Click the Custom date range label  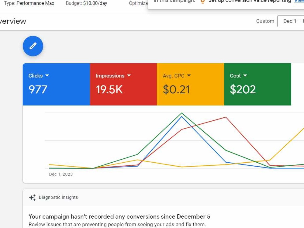[x=265, y=21]
